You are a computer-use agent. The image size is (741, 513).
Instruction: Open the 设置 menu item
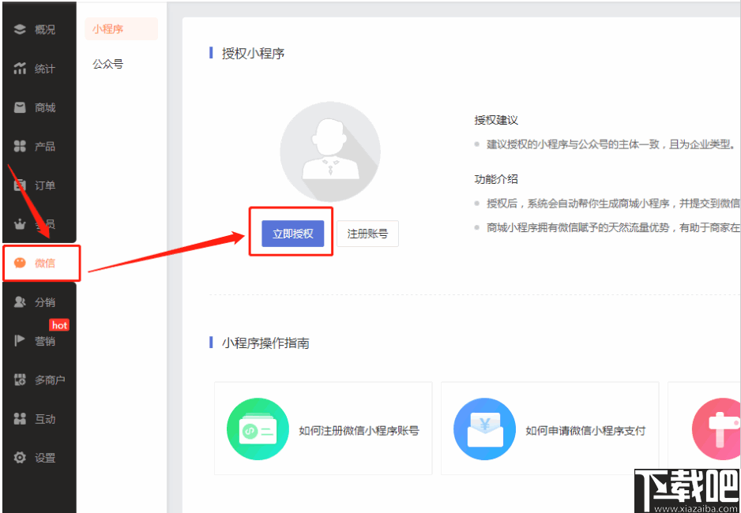point(45,458)
